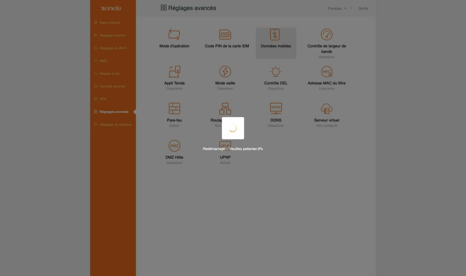
Task: Open Adresse MAC du filtre icon
Action: [x=327, y=72]
